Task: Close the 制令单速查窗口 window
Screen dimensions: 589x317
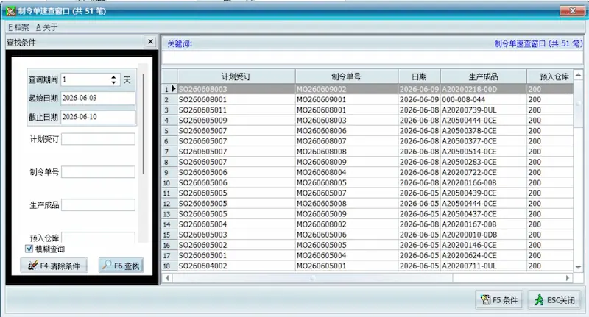Action: 573,10
